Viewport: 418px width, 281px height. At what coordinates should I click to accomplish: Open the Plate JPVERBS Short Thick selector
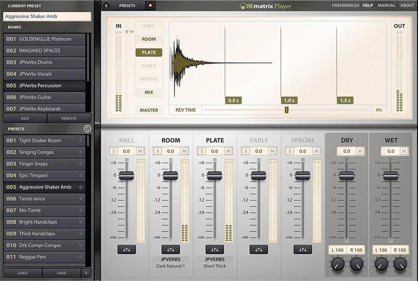pyautogui.click(x=215, y=262)
